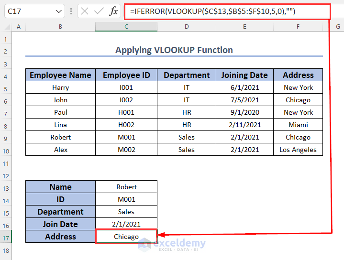This screenshot has width=344, height=260.
Task: Click the 'Join Date' label cell
Action: point(60,224)
